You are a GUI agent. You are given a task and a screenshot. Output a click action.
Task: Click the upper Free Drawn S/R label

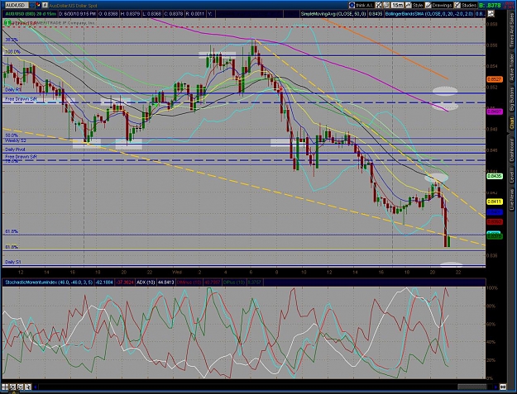(21, 99)
